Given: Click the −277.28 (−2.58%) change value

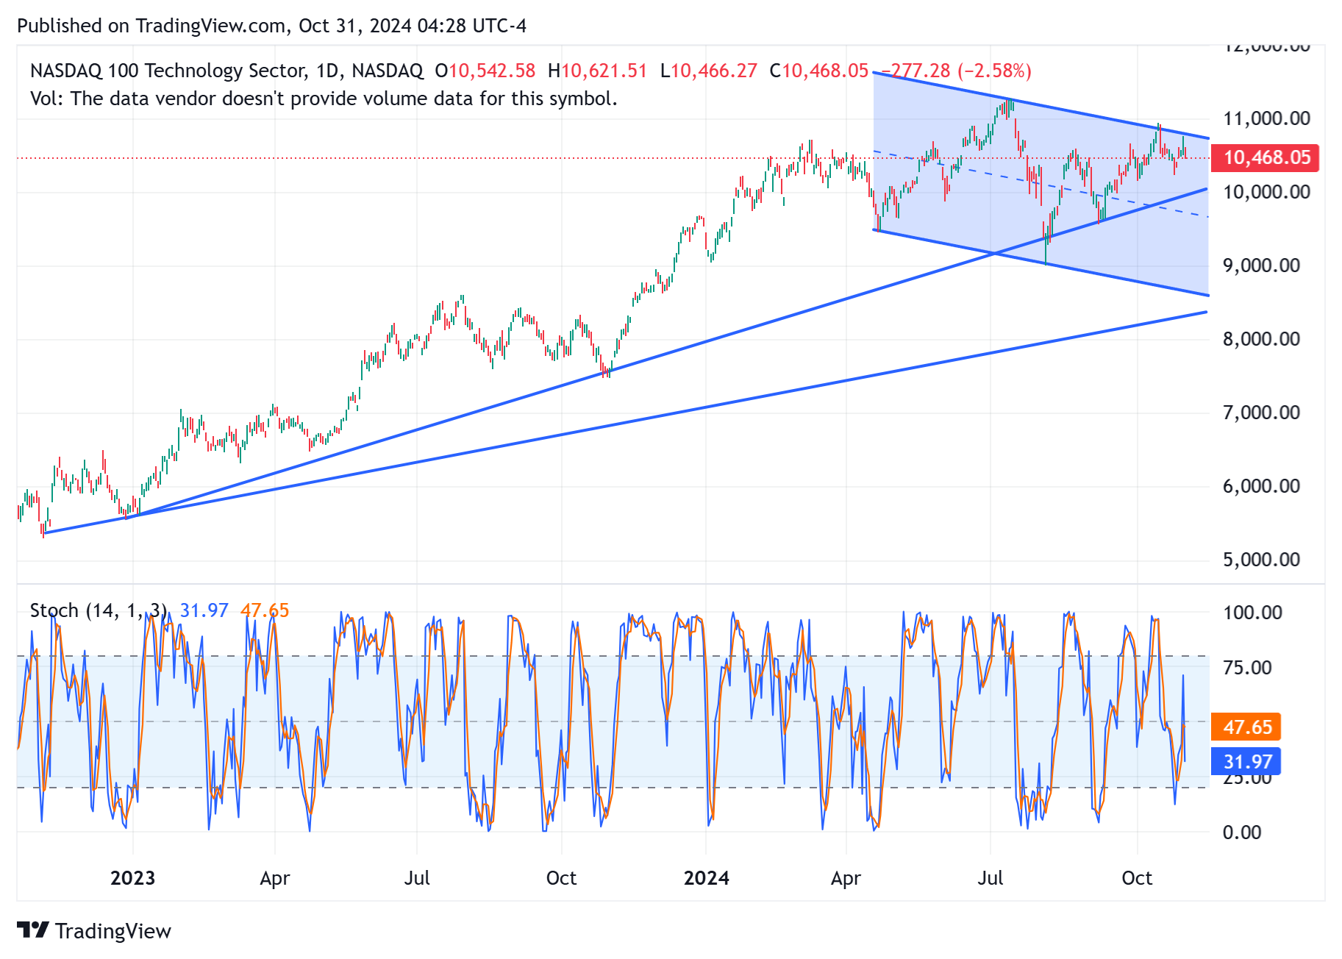Looking at the screenshot, I should point(956,71).
